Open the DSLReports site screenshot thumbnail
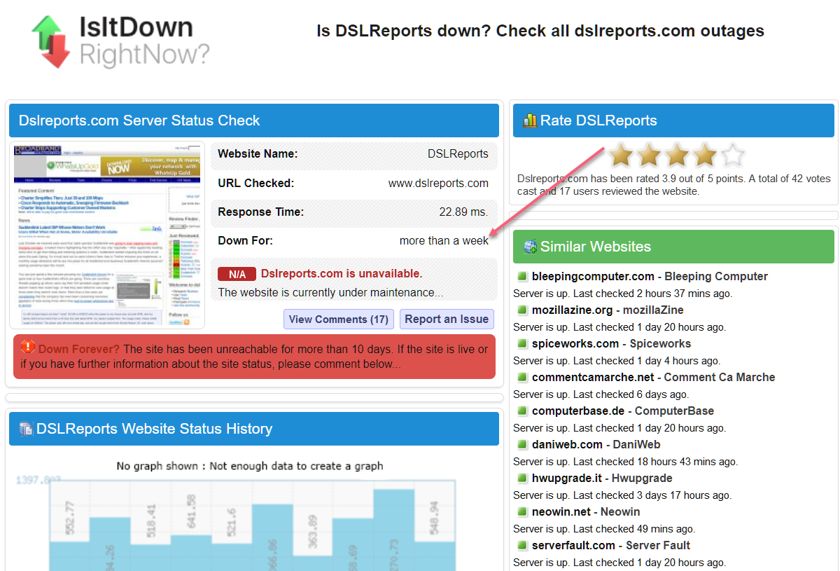Screen dimensions: 840x571 (x=107, y=235)
